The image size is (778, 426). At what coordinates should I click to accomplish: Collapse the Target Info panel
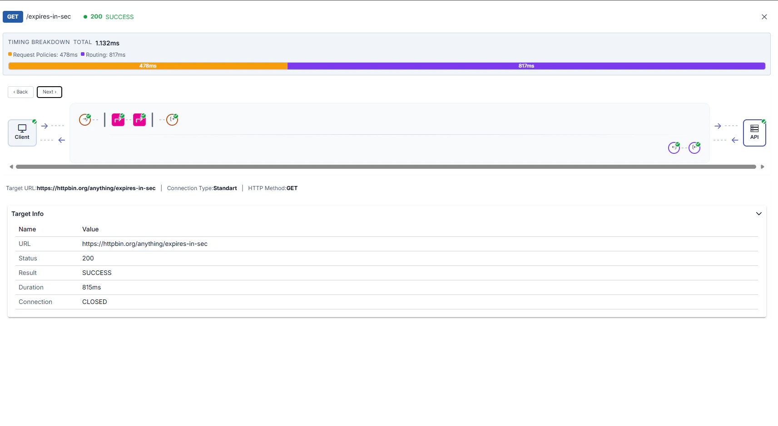coord(758,213)
